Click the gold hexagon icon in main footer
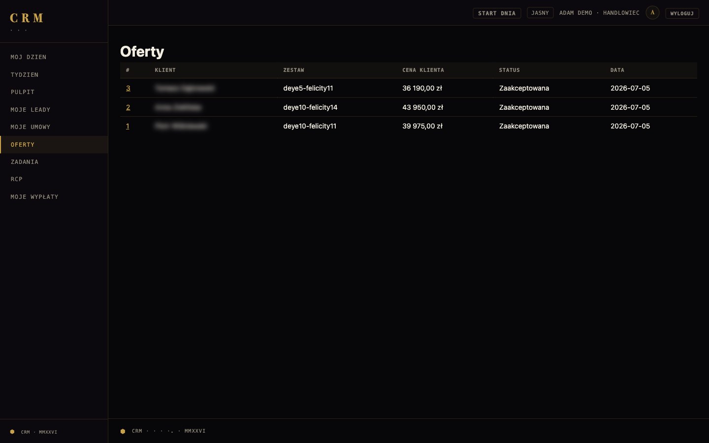Screen dimensions: 709x443 (x=123, y=431)
